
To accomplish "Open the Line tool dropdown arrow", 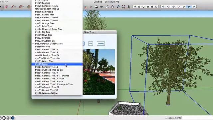I will pyautogui.click(x=15, y=7).
